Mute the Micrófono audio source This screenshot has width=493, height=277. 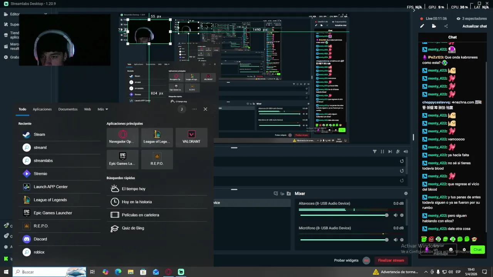click(x=395, y=240)
